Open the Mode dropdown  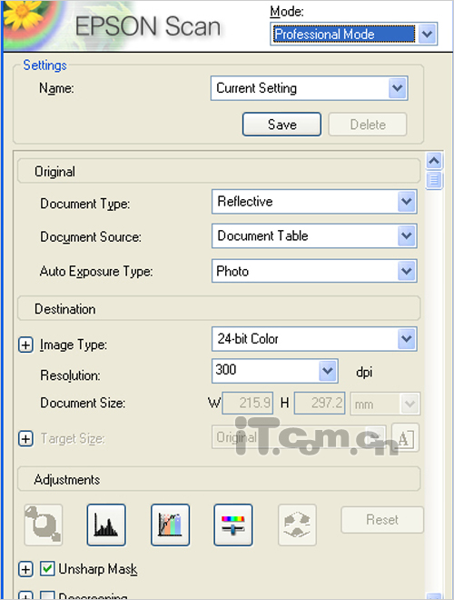coord(427,34)
